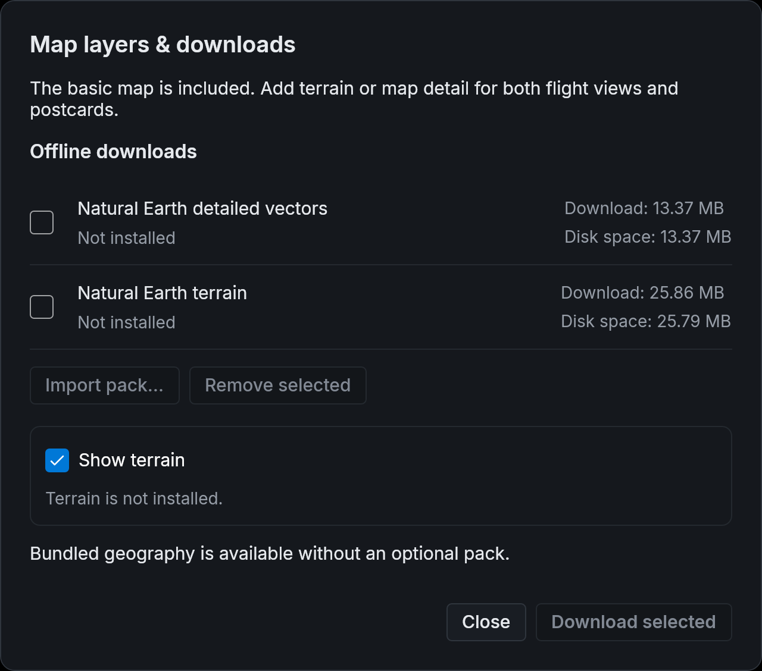Screen dimensions: 762x671
Task: Select the Natural Earth terrain label
Action: tap(163, 293)
